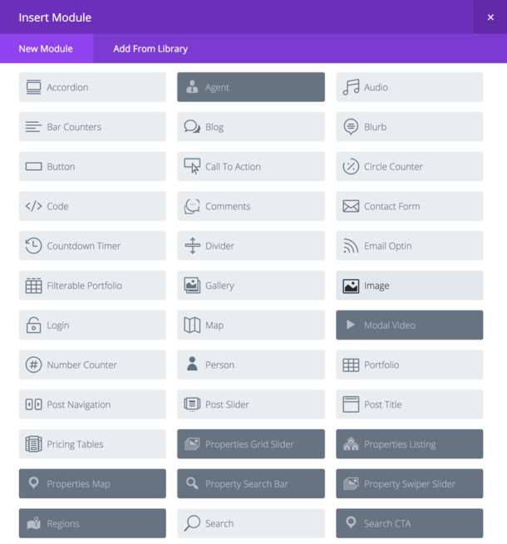This screenshot has width=507, height=544.
Task: Select the Code brackets icon
Action: [34, 206]
